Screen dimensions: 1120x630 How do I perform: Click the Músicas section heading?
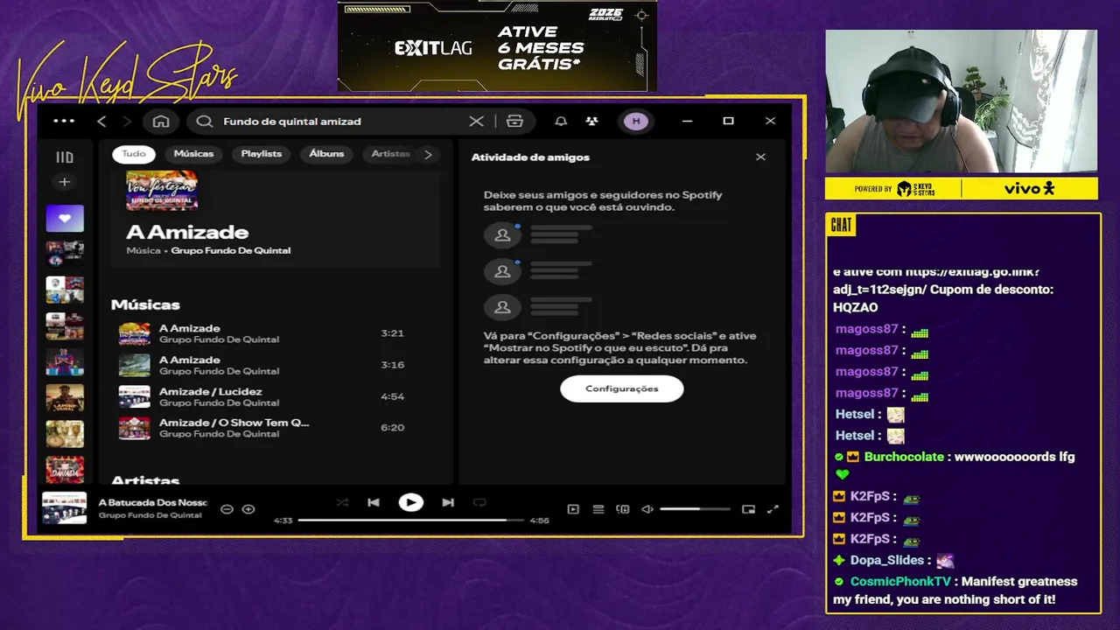click(145, 304)
